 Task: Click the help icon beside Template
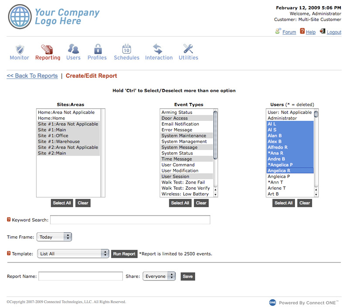(x=9, y=253)
